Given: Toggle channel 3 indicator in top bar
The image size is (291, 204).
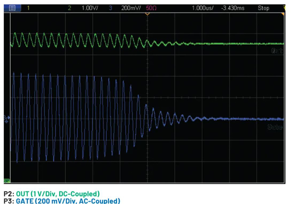Looking at the screenshot, I should (x=111, y=8).
